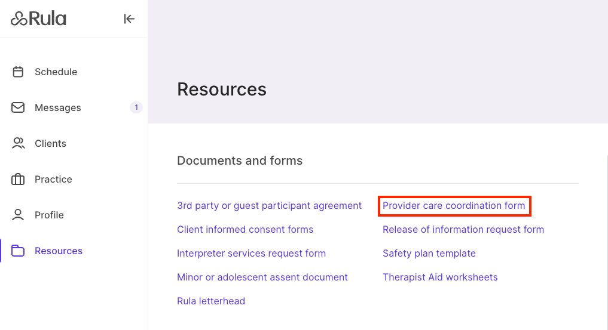Navigate to Practice in the sidebar
Screen dimensions: 608x330
[53, 179]
